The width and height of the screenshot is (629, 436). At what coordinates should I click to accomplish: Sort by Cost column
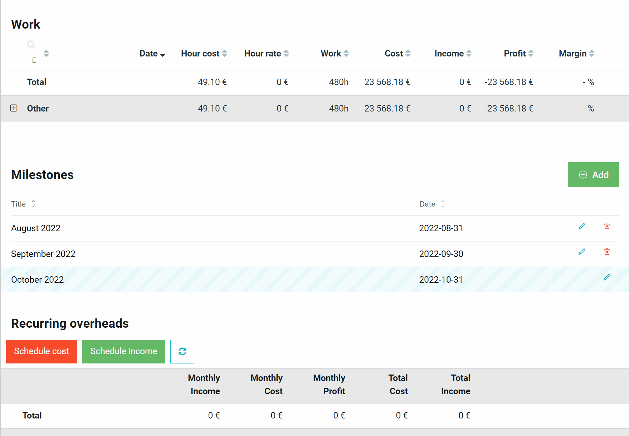398,54
